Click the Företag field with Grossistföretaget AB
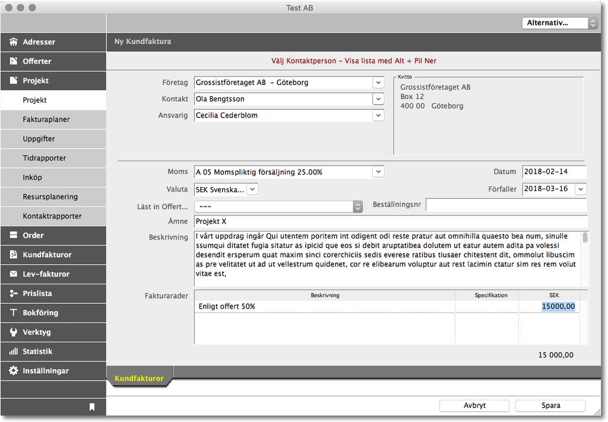608x422 pixels. [283, 83]
